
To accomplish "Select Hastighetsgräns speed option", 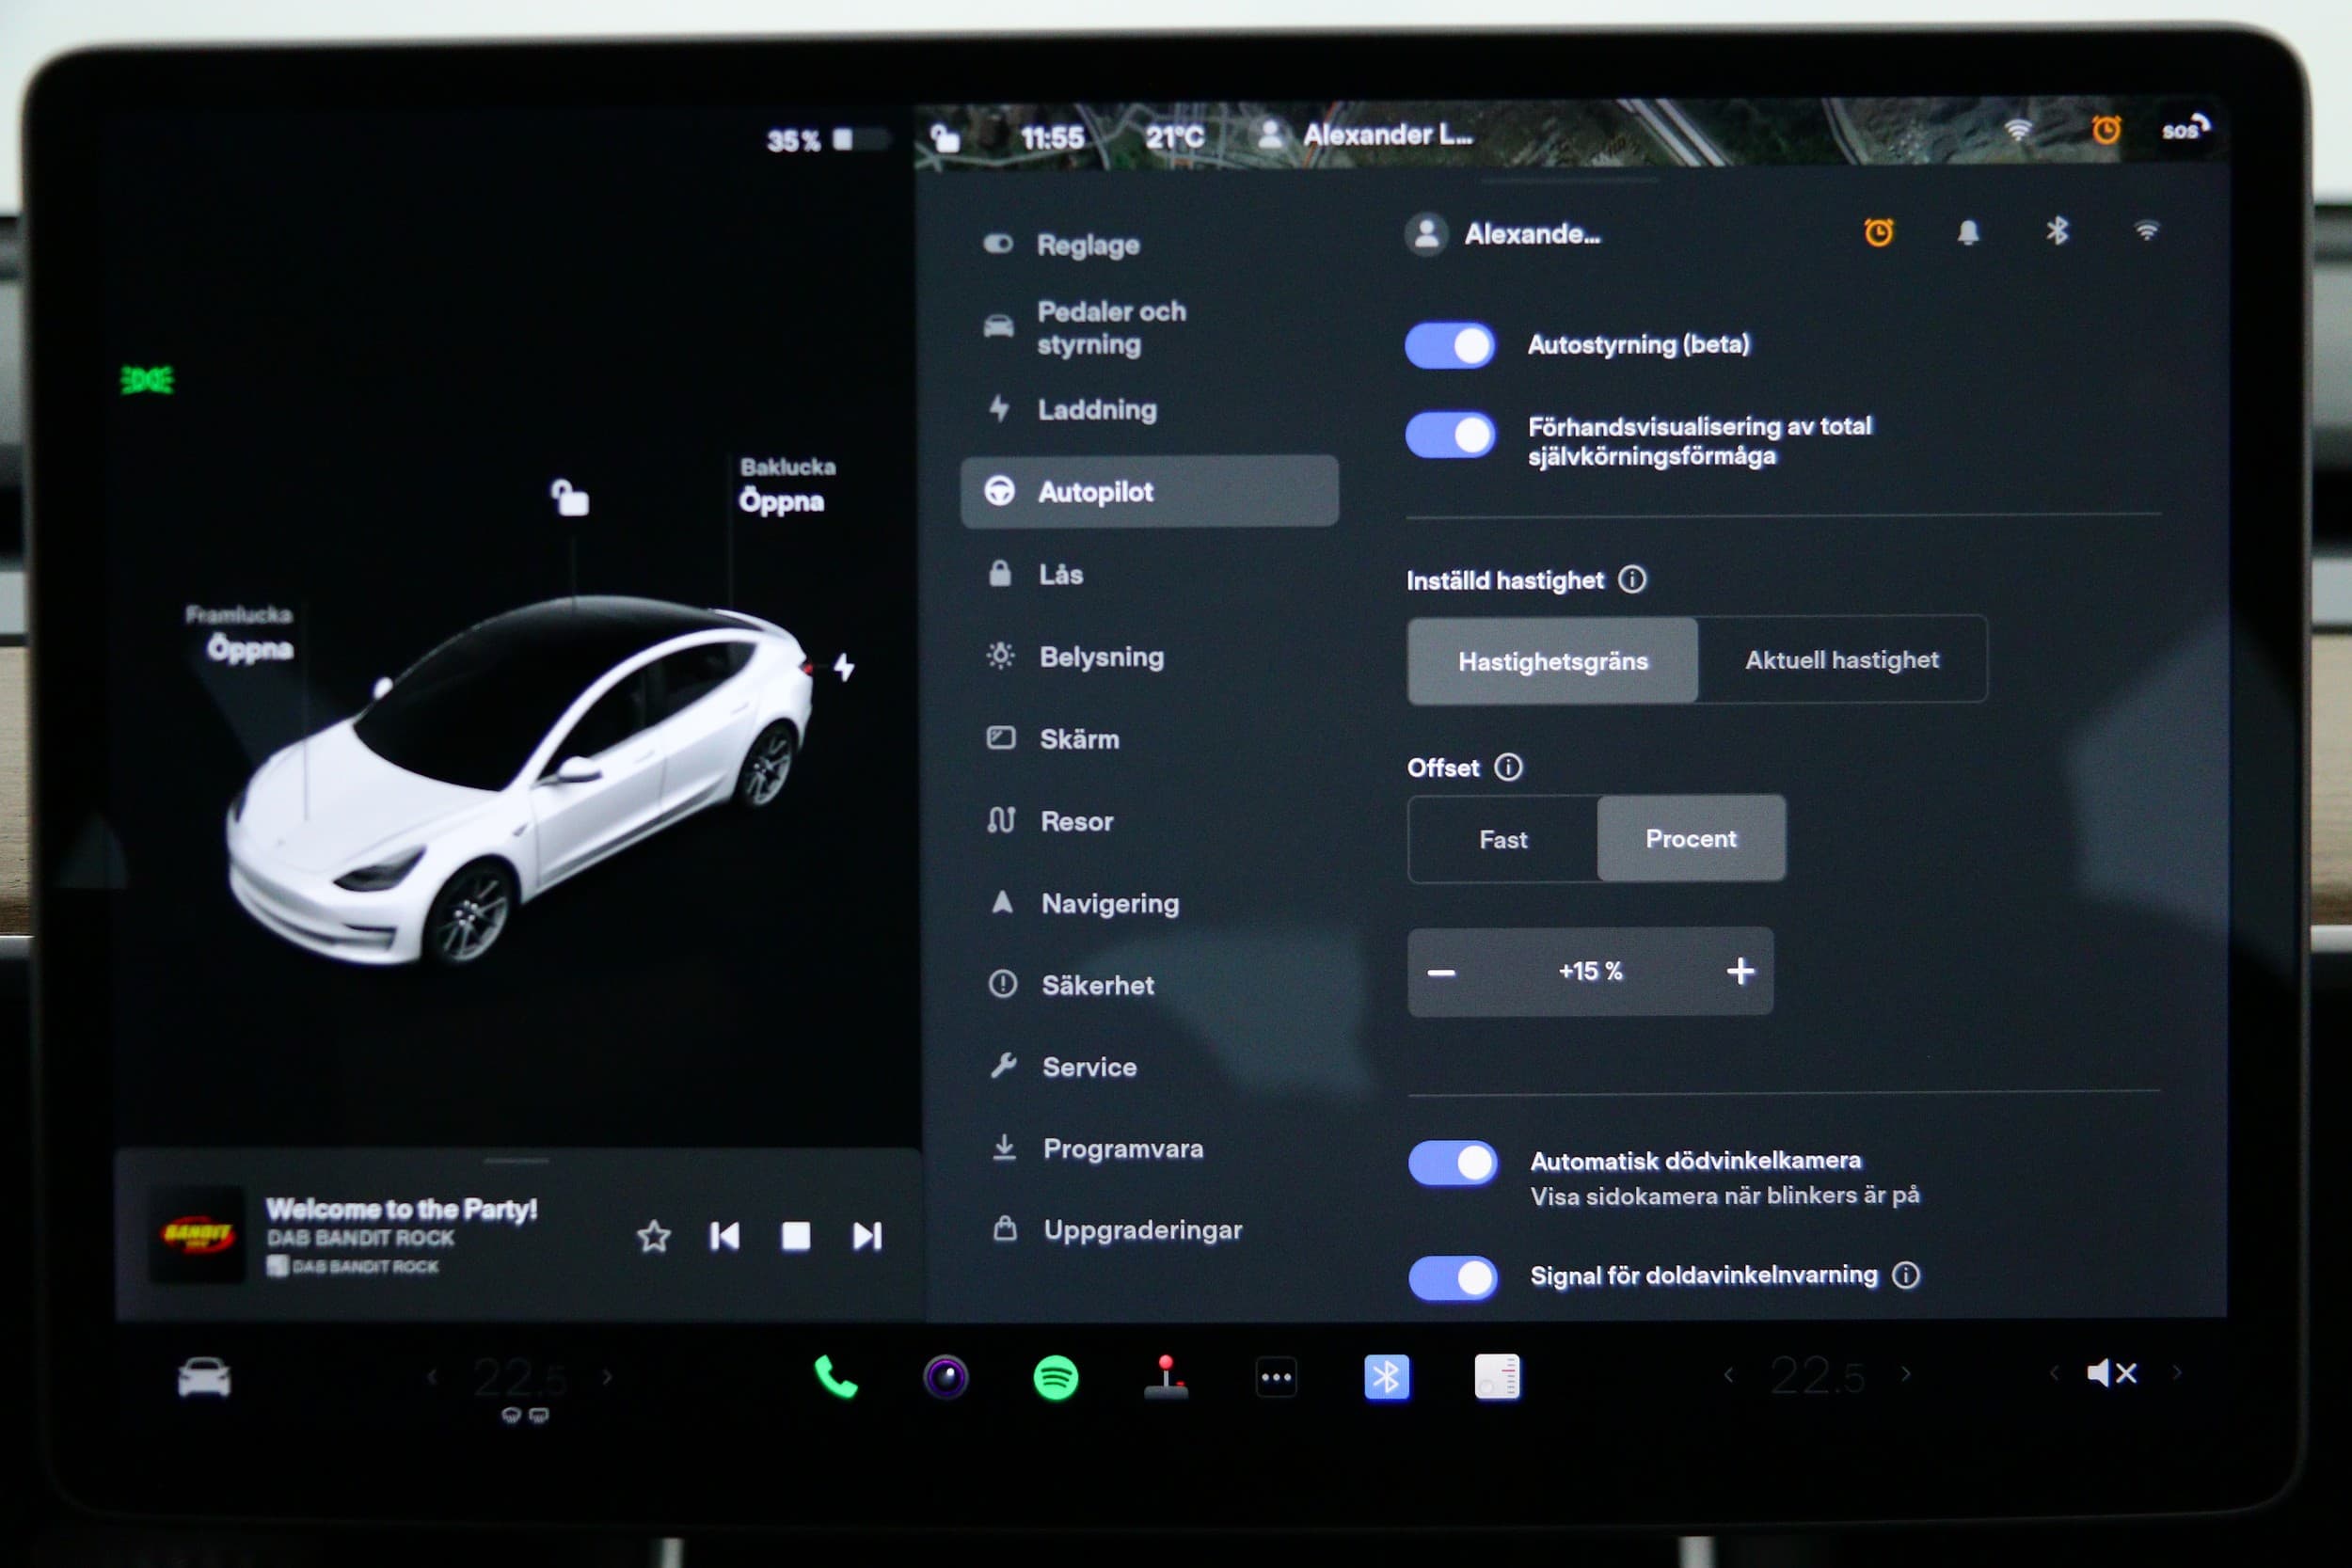I will click(1553, 661).
